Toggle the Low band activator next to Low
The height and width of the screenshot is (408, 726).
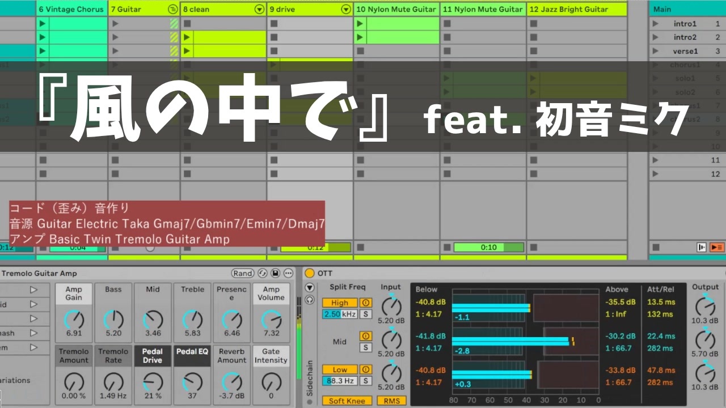366,369
